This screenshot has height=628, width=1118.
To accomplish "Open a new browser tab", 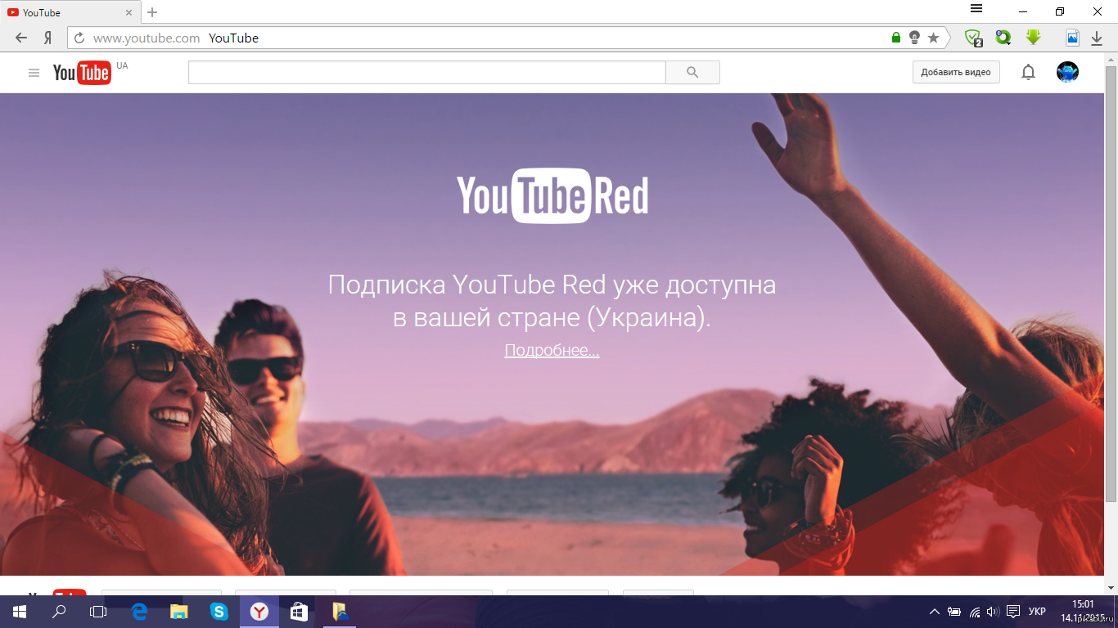I will pyautogui.click(x=152, y=12).
